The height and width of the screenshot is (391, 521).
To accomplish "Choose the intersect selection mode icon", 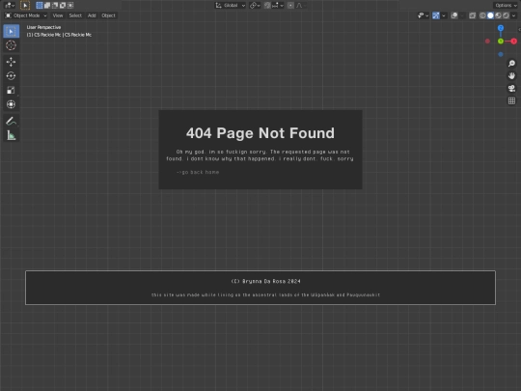I will (x=70, y=6).
